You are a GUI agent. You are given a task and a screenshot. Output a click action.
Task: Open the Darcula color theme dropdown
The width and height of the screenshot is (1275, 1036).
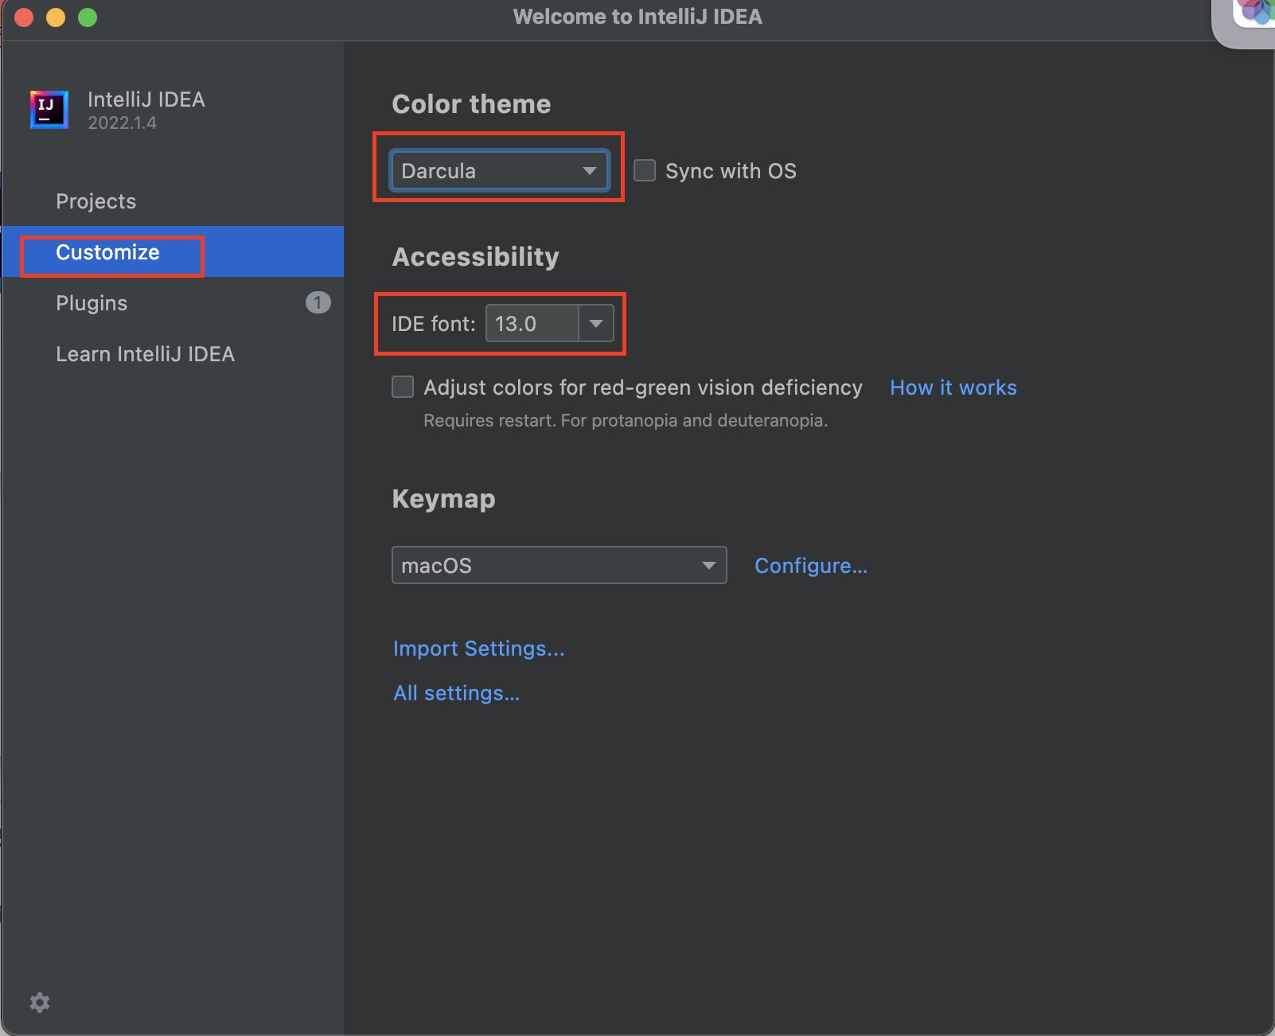499,171
